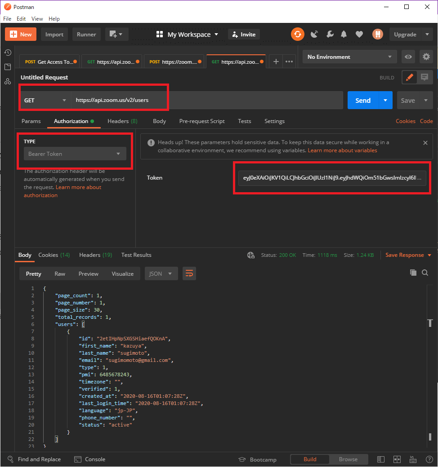Click the Import button
The width and height of the screenshot is (438, 467).
[54, 34]
